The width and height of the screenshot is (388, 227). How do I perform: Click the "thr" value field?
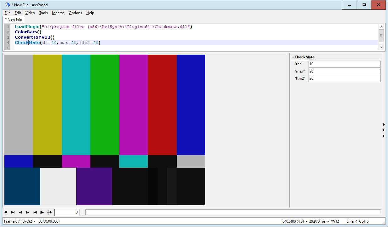click(x=344, y=64)
